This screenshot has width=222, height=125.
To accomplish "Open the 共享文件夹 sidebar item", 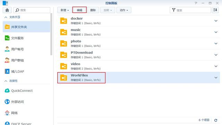I will pyautogui.click(x=26, y=27).
